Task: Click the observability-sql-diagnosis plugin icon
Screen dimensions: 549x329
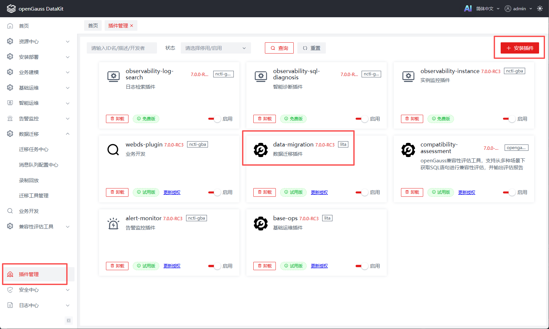Action: point(261,76)
